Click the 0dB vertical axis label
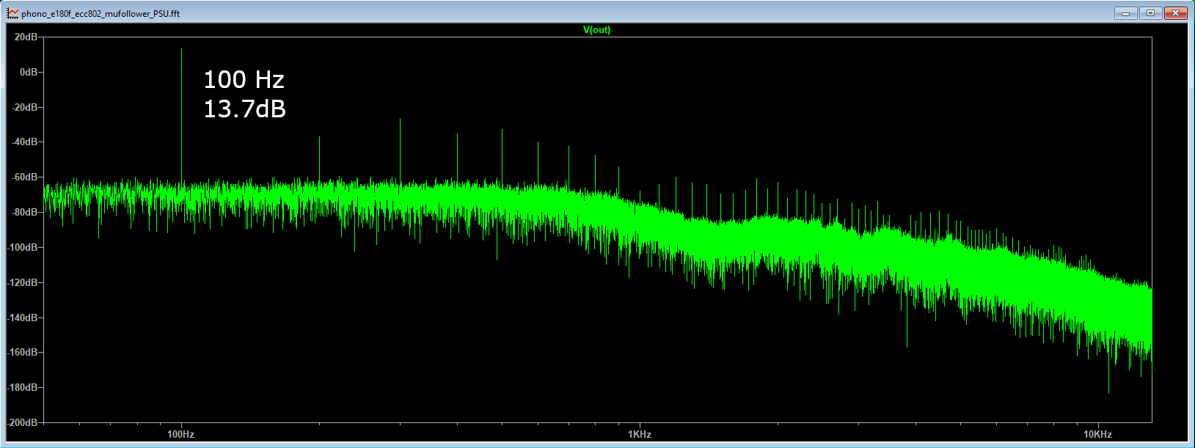Viewport: 1195px width, 448px height. pos(29,72)
